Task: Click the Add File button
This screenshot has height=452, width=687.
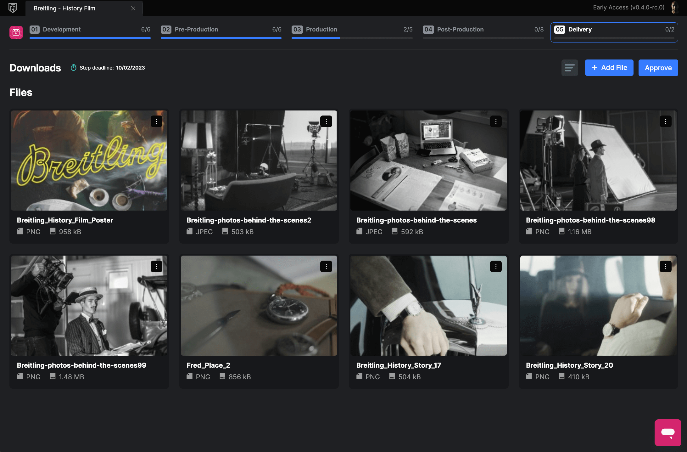Action: click(x=609, y=68)
